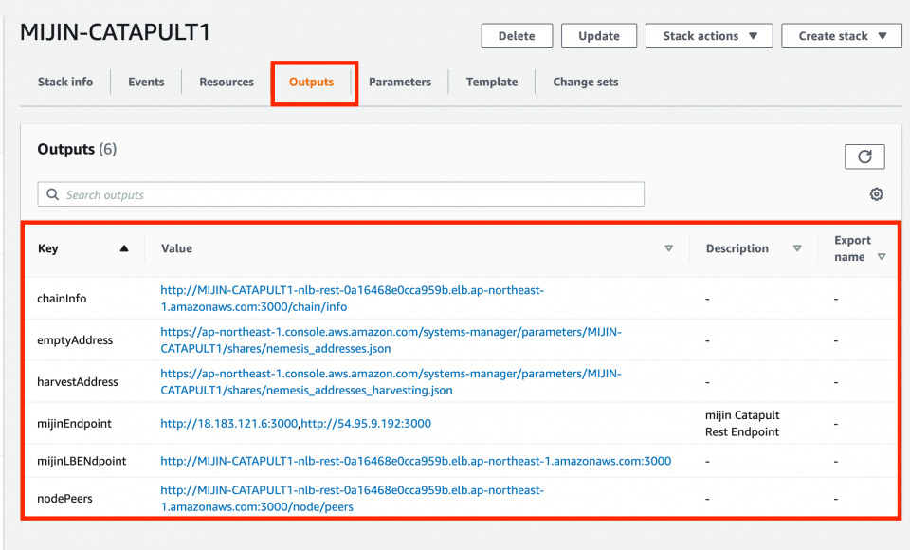
Task: Select the harvestAddress key text
Action: tap(78, 382)
